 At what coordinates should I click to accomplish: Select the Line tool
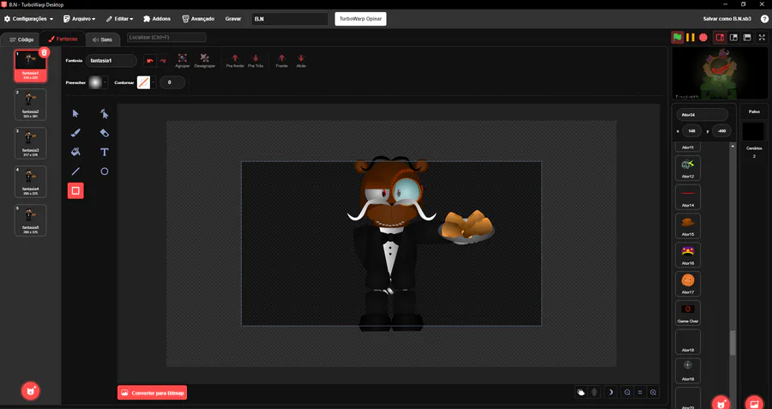(75, 171)
